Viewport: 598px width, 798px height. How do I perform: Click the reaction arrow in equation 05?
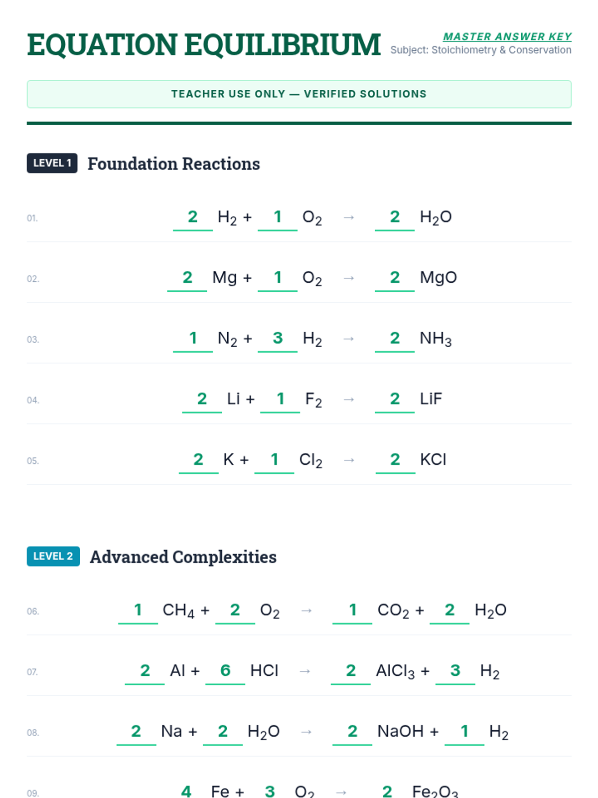(349, 460)
